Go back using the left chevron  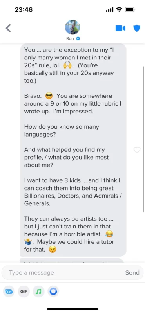coord(8,28)
